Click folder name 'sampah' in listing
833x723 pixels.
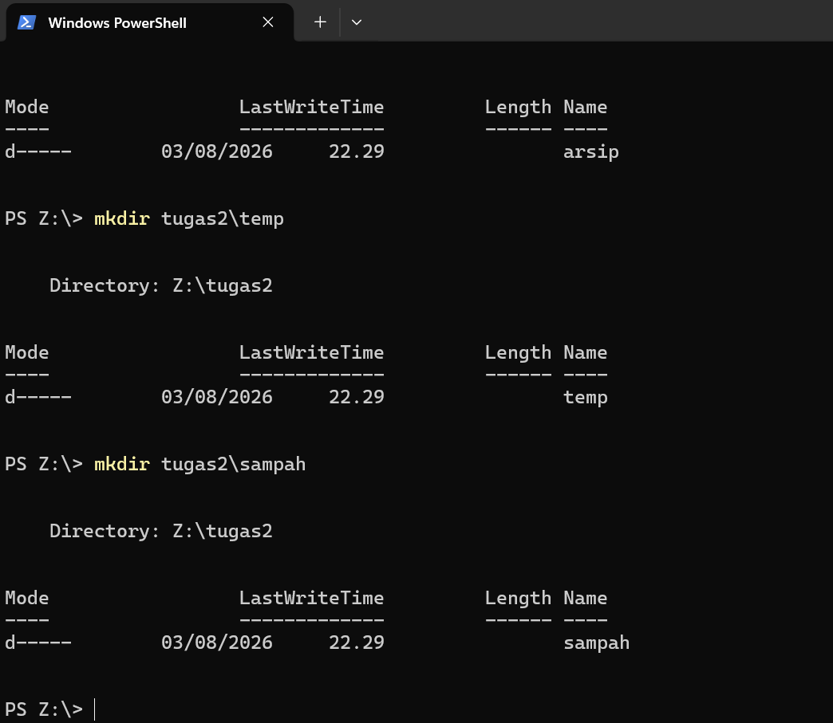tap(596, 642)
